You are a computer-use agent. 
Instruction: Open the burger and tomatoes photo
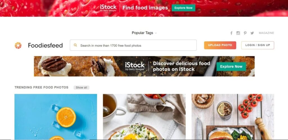(233, 117)
